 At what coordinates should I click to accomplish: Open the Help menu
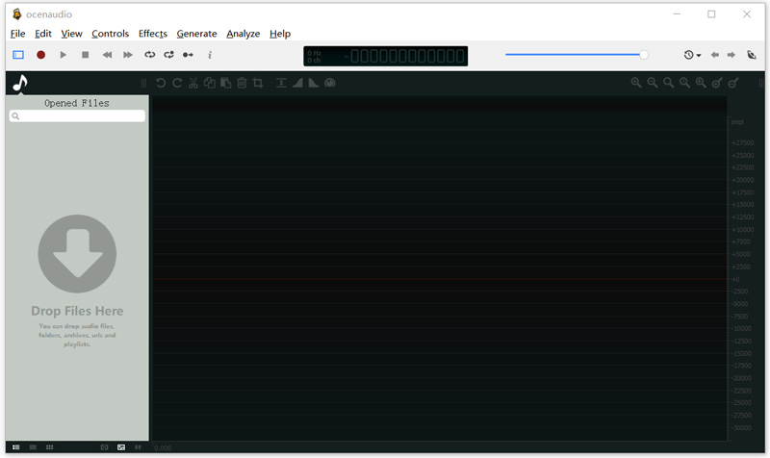tap(280, 34)
